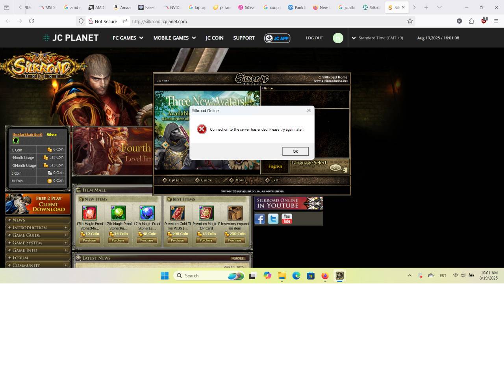504x387 pixels.
Task: Open the thedarkkairitpr0 account name link
Action: pos(27,135)
